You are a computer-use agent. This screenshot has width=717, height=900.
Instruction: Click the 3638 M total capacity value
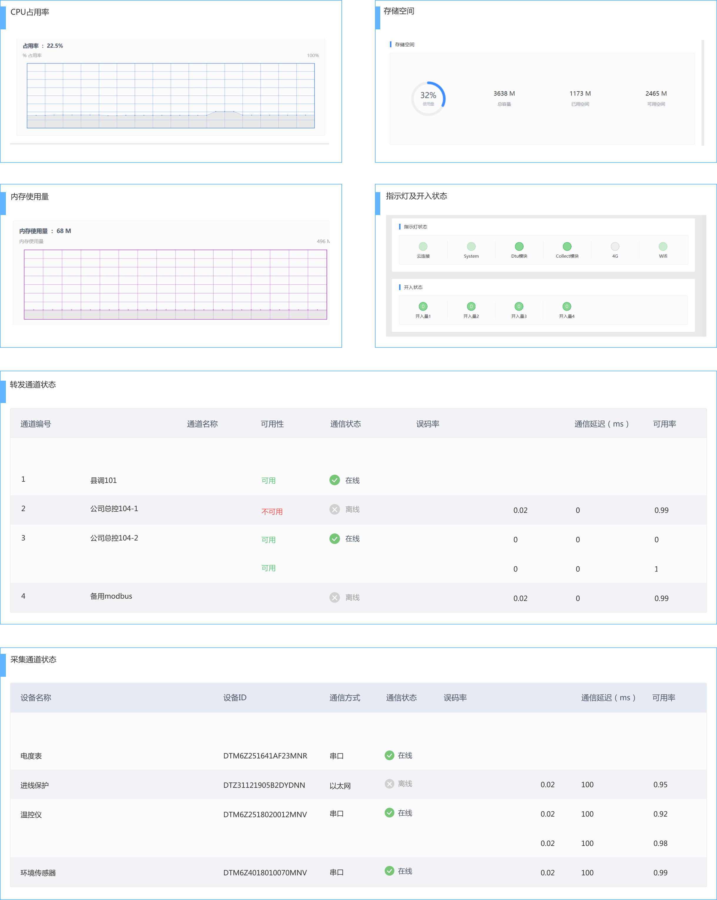(x=504, y=93)
